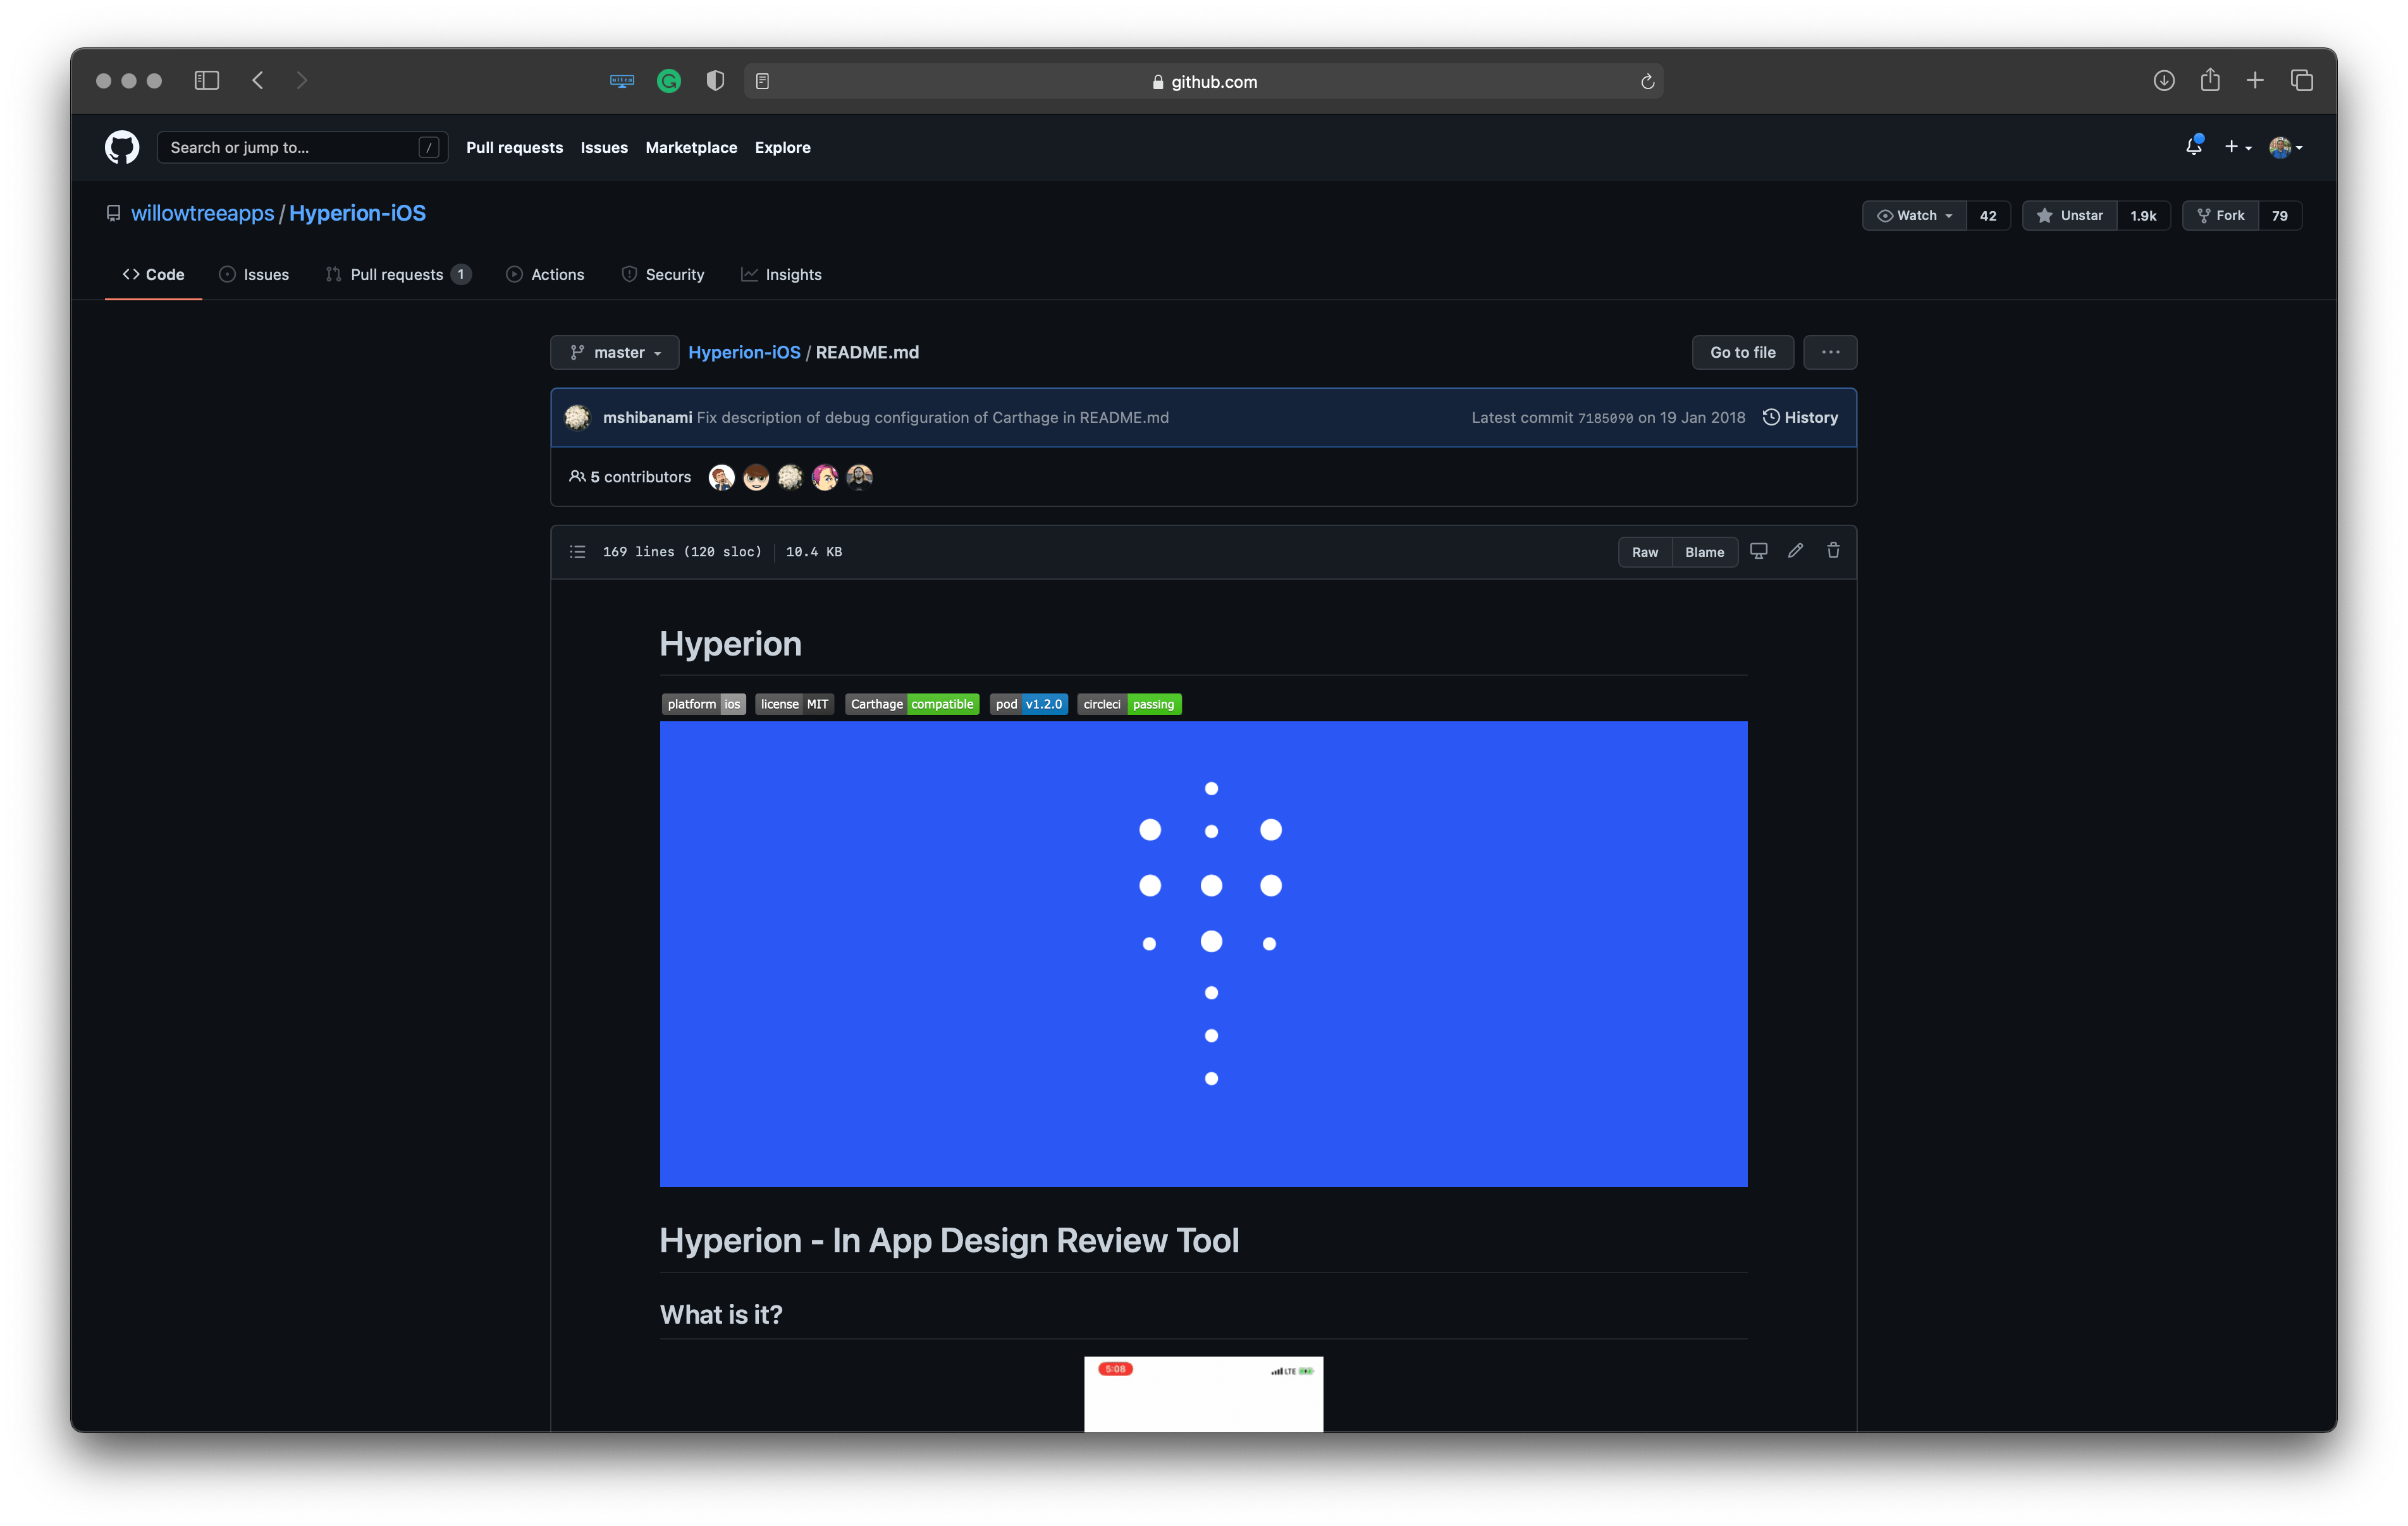The width and height of the screenshot is (2408, 1526).
Task: View the Raw file
Action: coord(1645,552)
